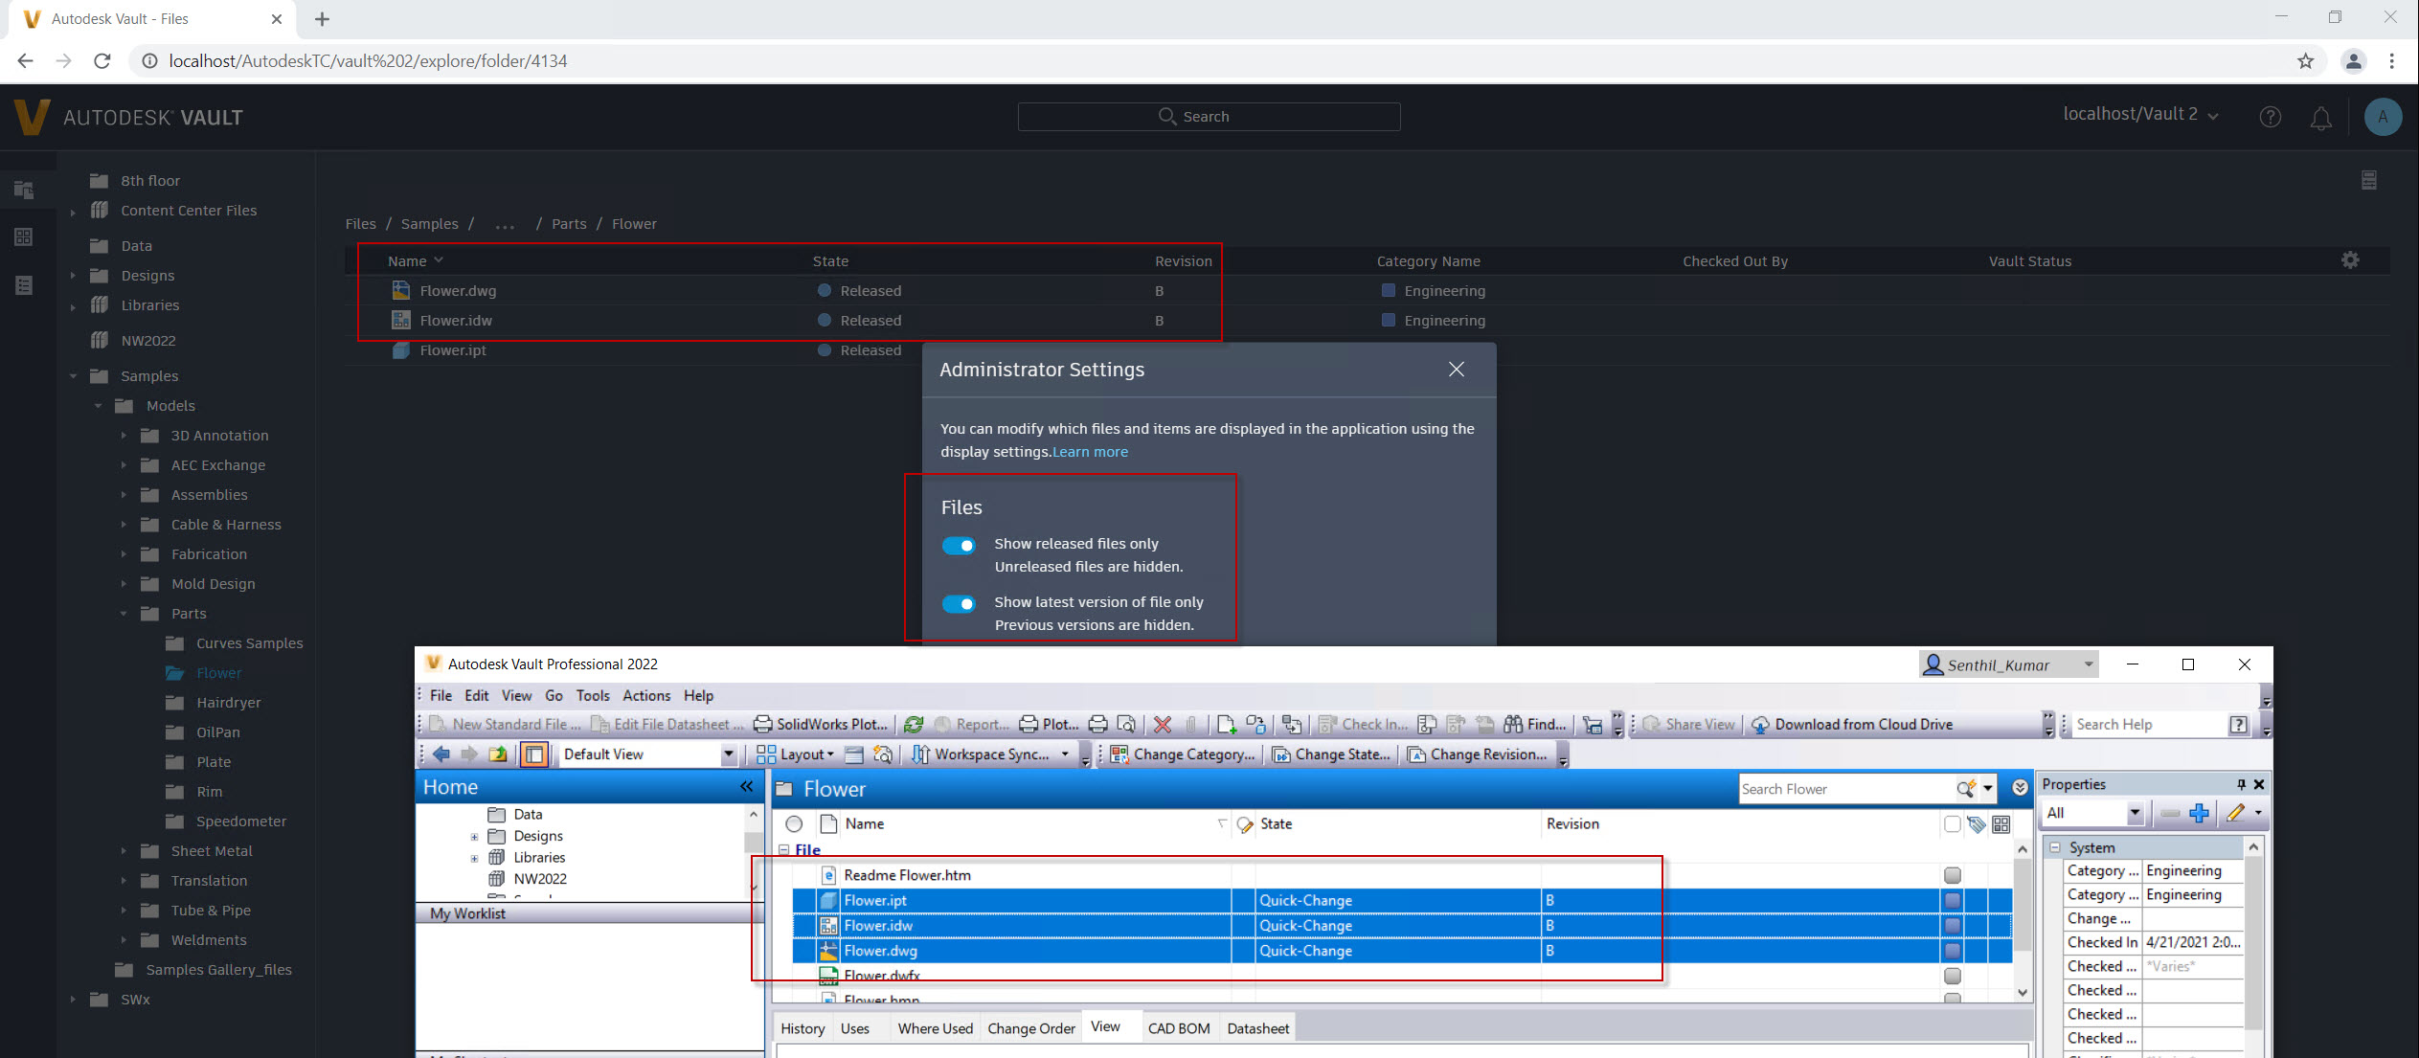Click the top files icon in the left sidebar
Image resolution: width=2419 pixels, height=1058 pixels.
coord(24,190)
